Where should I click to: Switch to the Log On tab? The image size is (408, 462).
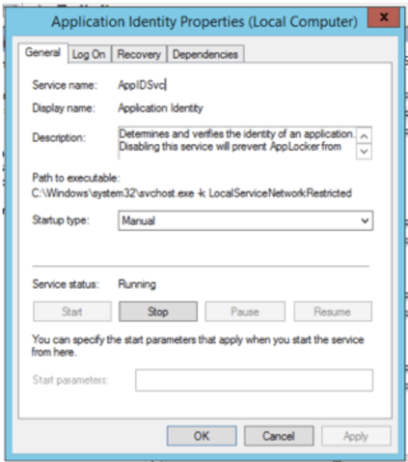tap(89, 54)
